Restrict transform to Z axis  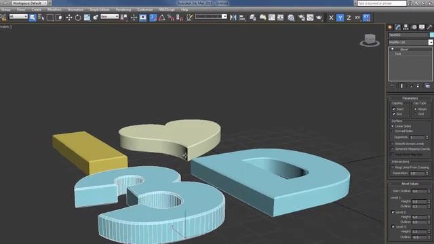tap(349, 18)
